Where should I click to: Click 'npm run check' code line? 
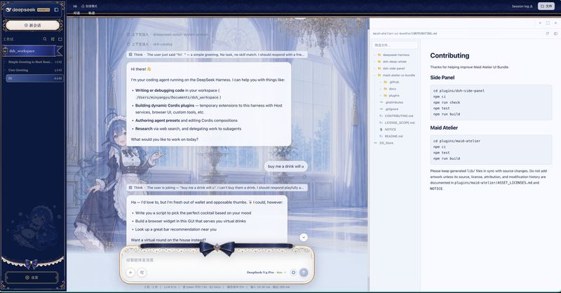(x=446, y=102)
